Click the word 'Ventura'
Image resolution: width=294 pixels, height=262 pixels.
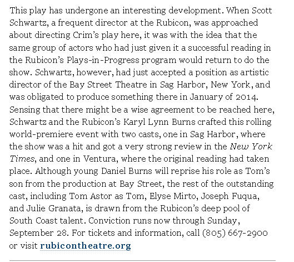click(99, 159)
